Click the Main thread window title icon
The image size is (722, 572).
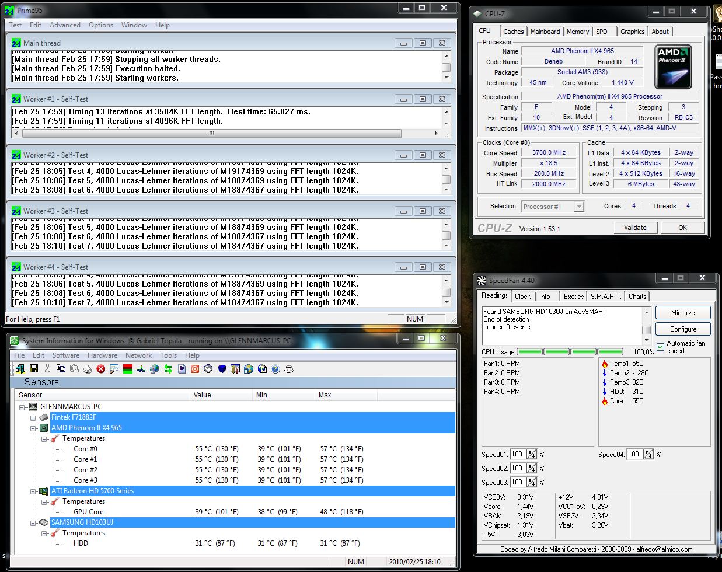(x=16, y=43)
